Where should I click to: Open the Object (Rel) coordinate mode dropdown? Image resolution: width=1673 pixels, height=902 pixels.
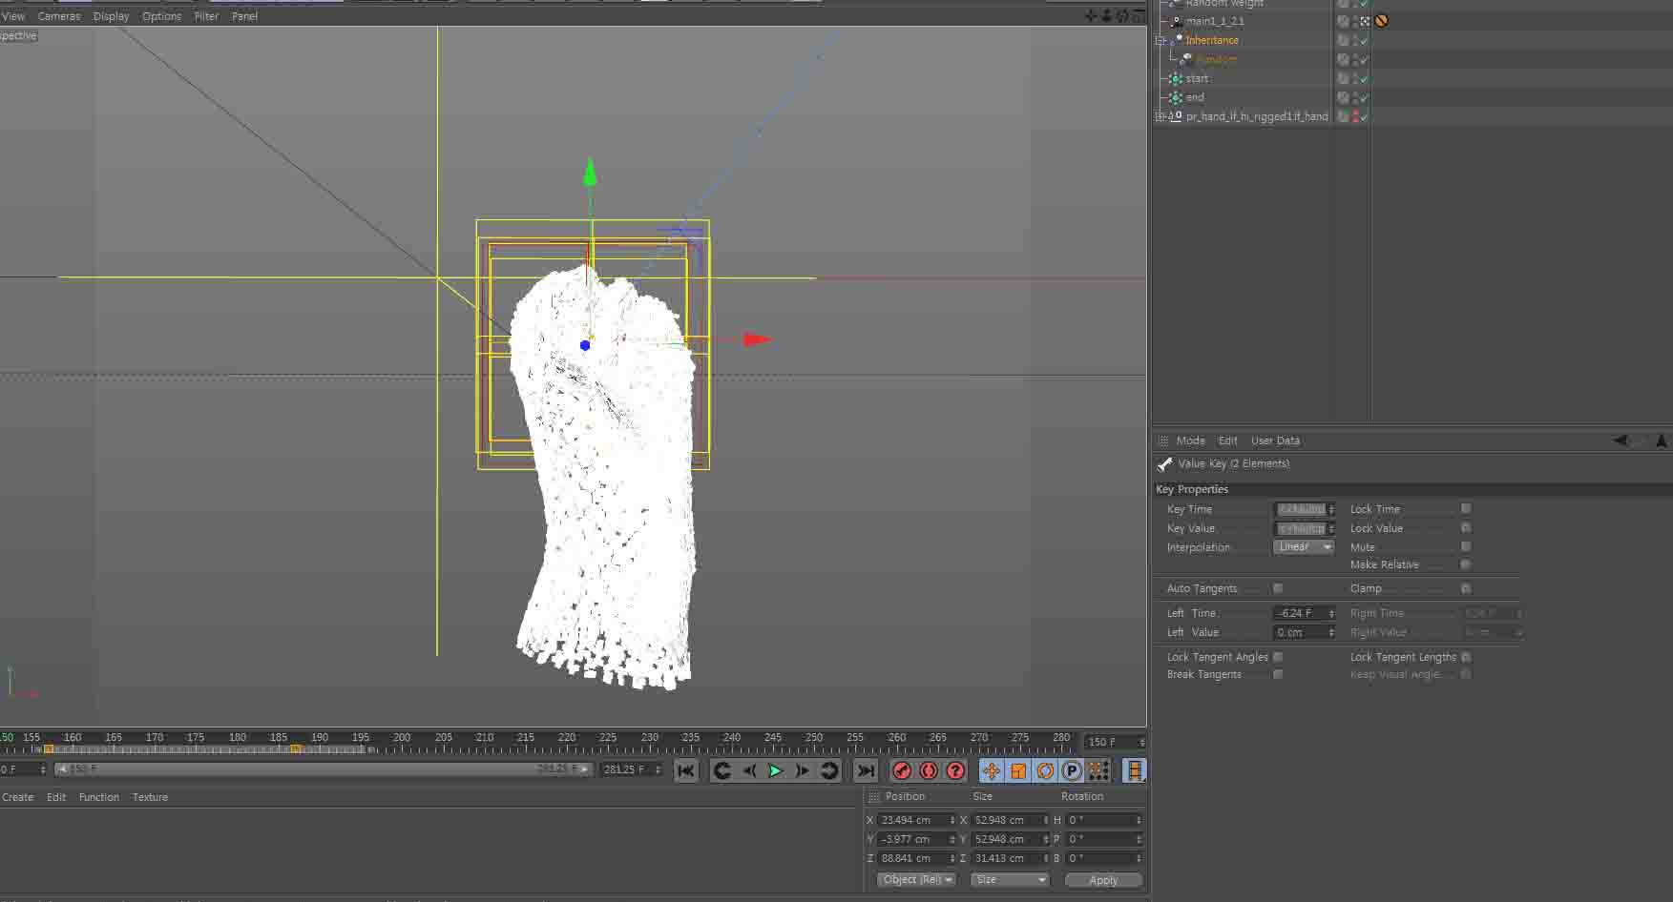point(916,880)
